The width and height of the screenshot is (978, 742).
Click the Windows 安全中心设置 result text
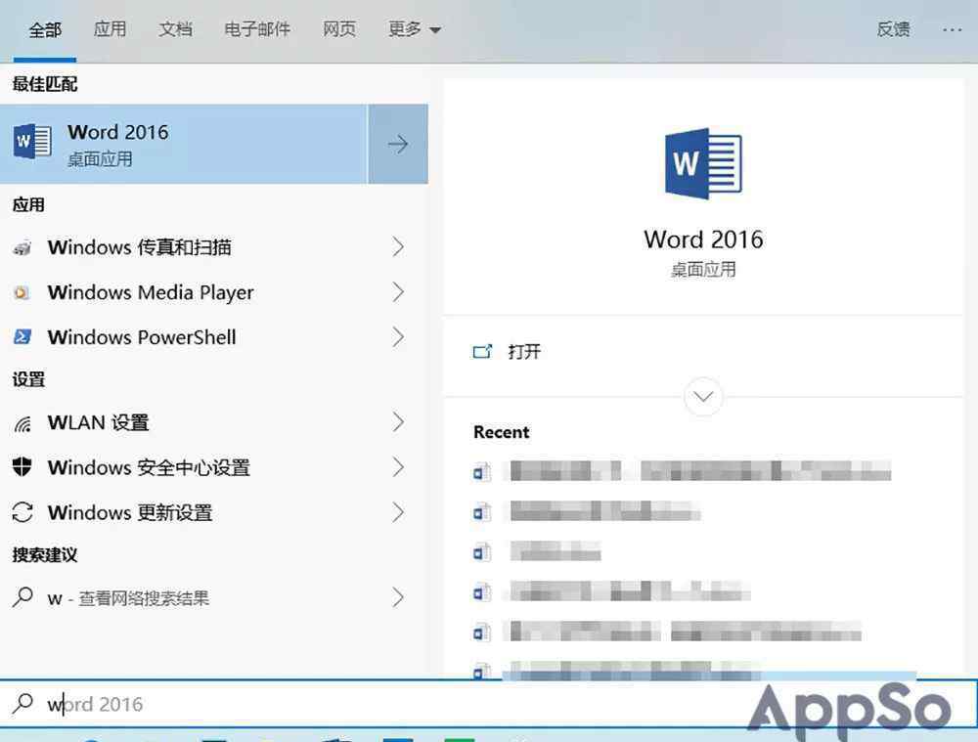(149, 467)
